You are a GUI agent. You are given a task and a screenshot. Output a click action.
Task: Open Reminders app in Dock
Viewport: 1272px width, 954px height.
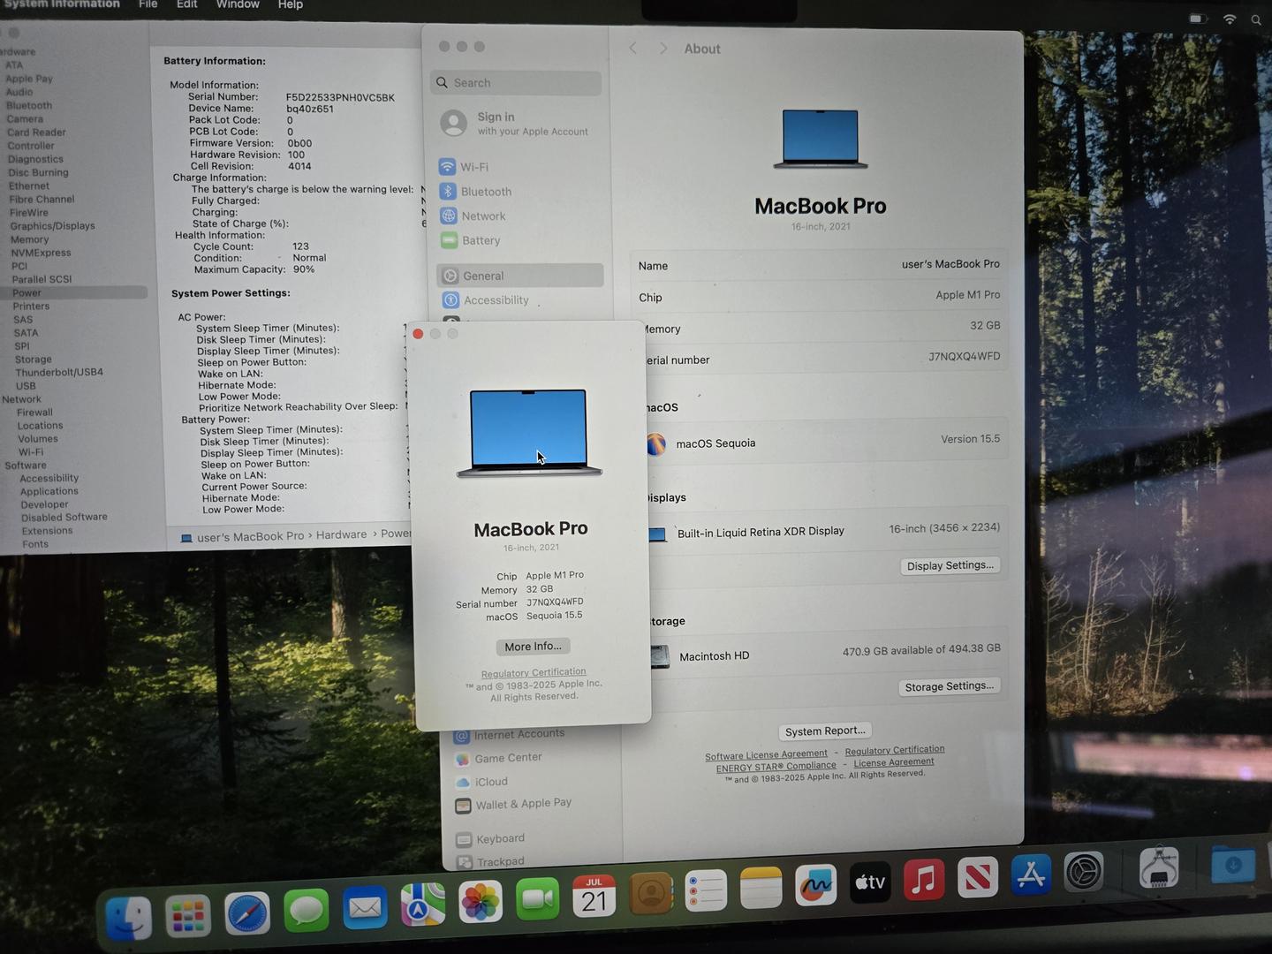[x=707, y=890]
